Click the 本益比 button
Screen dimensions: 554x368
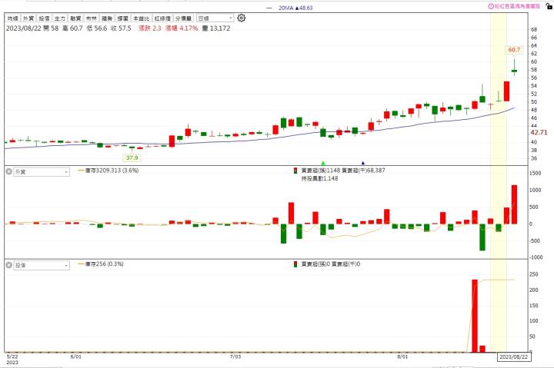(x=141, y=17)
